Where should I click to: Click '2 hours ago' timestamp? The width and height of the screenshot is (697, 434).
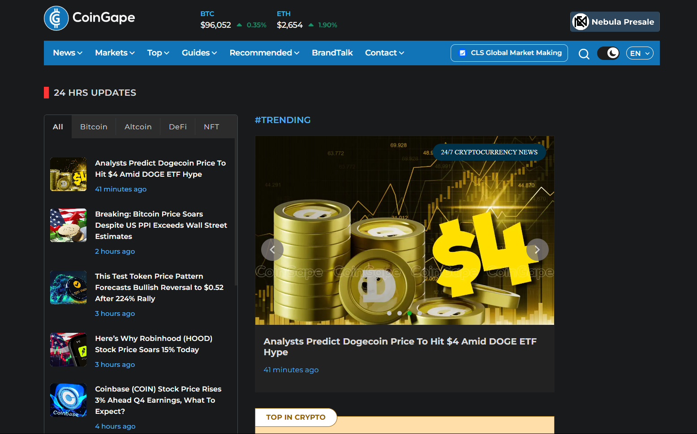click(x=115, y=251)
